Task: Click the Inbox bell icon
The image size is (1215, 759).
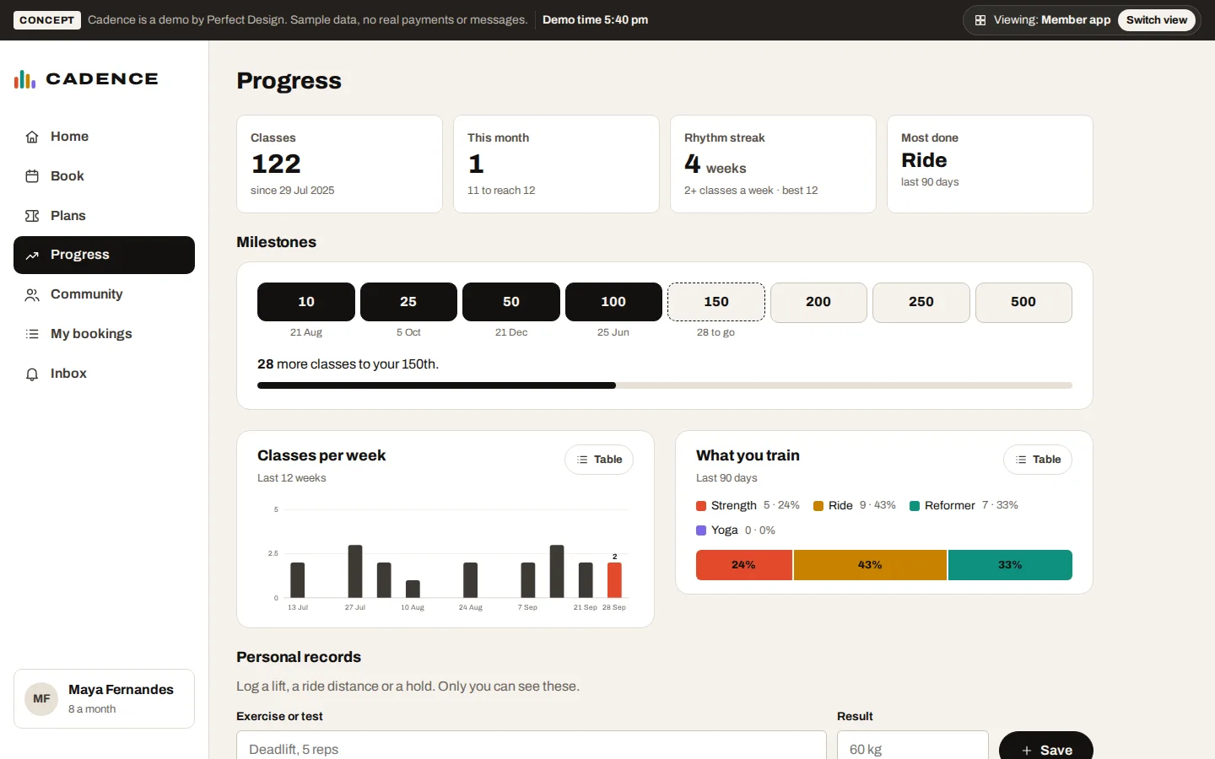Action: coord(32,374)
